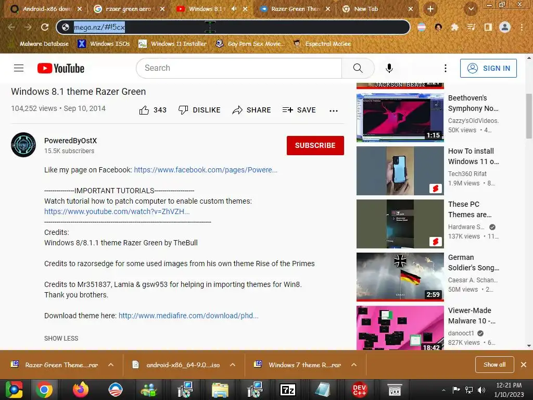This screenshot has width=533, height=400.
Task: Open the Espectral McGee bookmark
Action: (x=322, y=44)
